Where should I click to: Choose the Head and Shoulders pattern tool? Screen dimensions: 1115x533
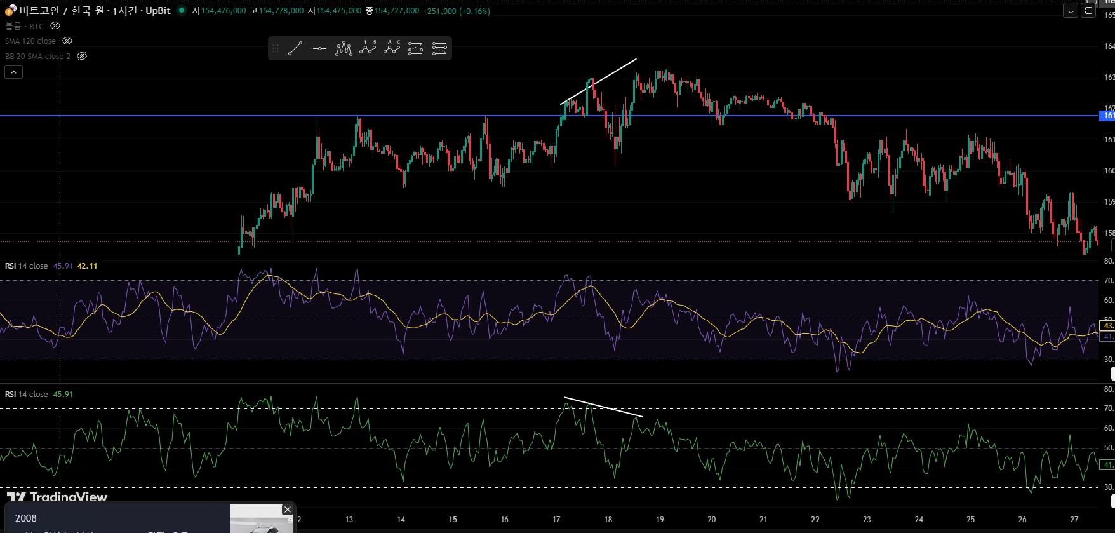[x=344, y=48]
